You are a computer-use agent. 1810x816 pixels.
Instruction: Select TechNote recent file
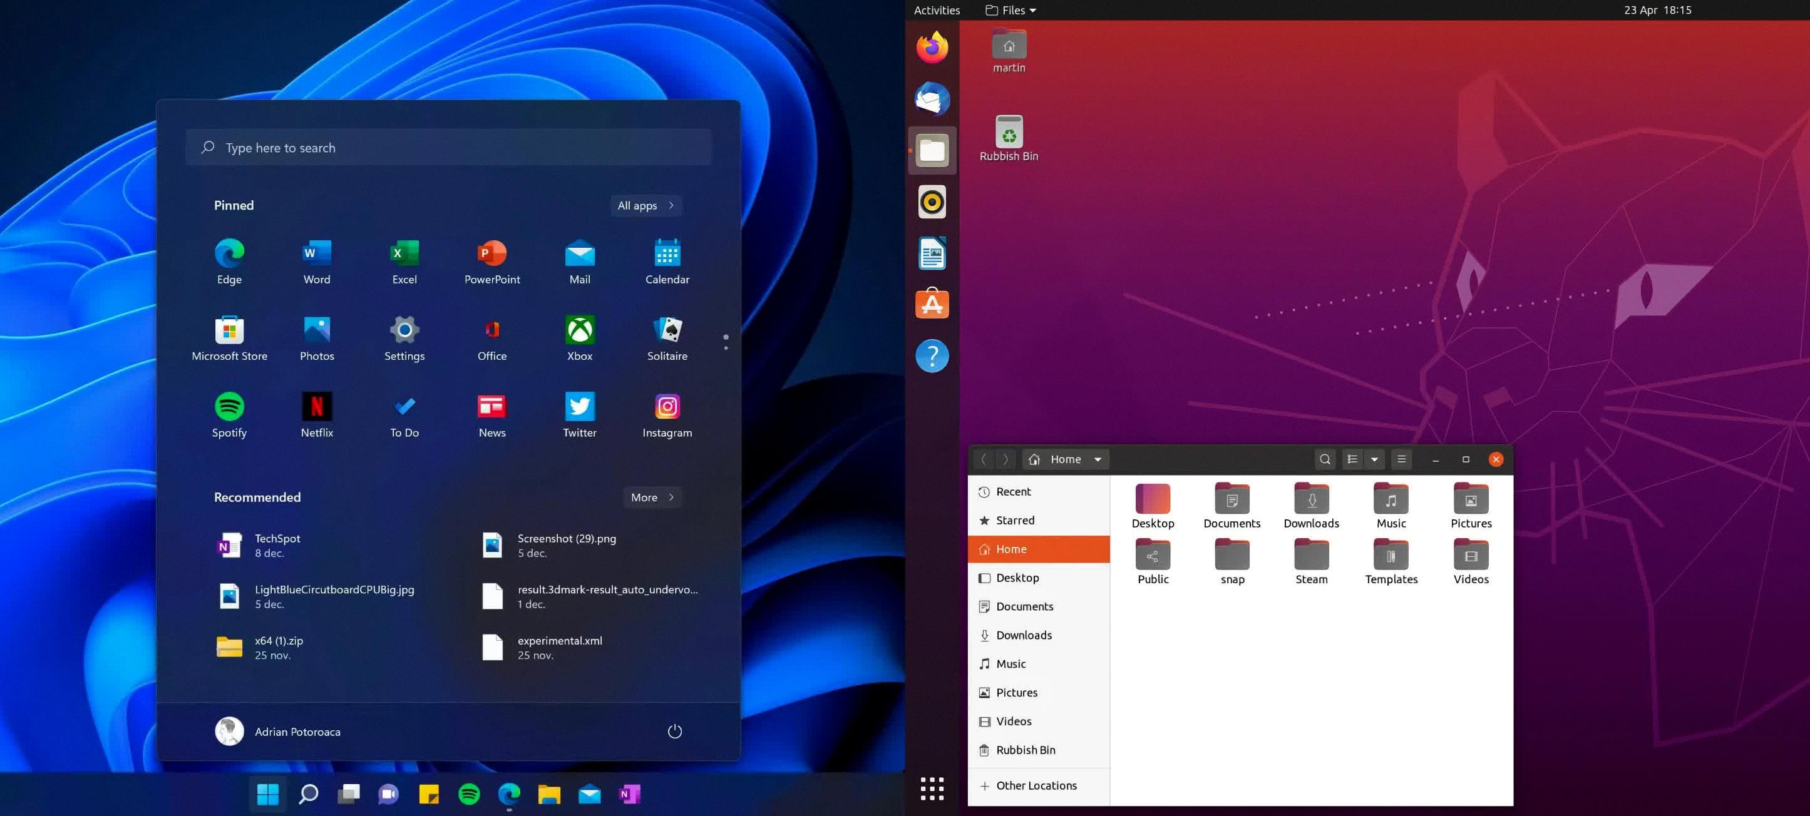pyautogui.click(x=277, y=544)
